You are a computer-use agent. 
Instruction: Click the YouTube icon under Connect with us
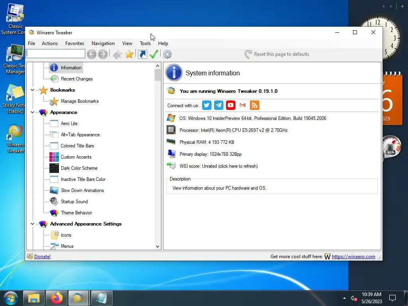[x=231, y=105]
